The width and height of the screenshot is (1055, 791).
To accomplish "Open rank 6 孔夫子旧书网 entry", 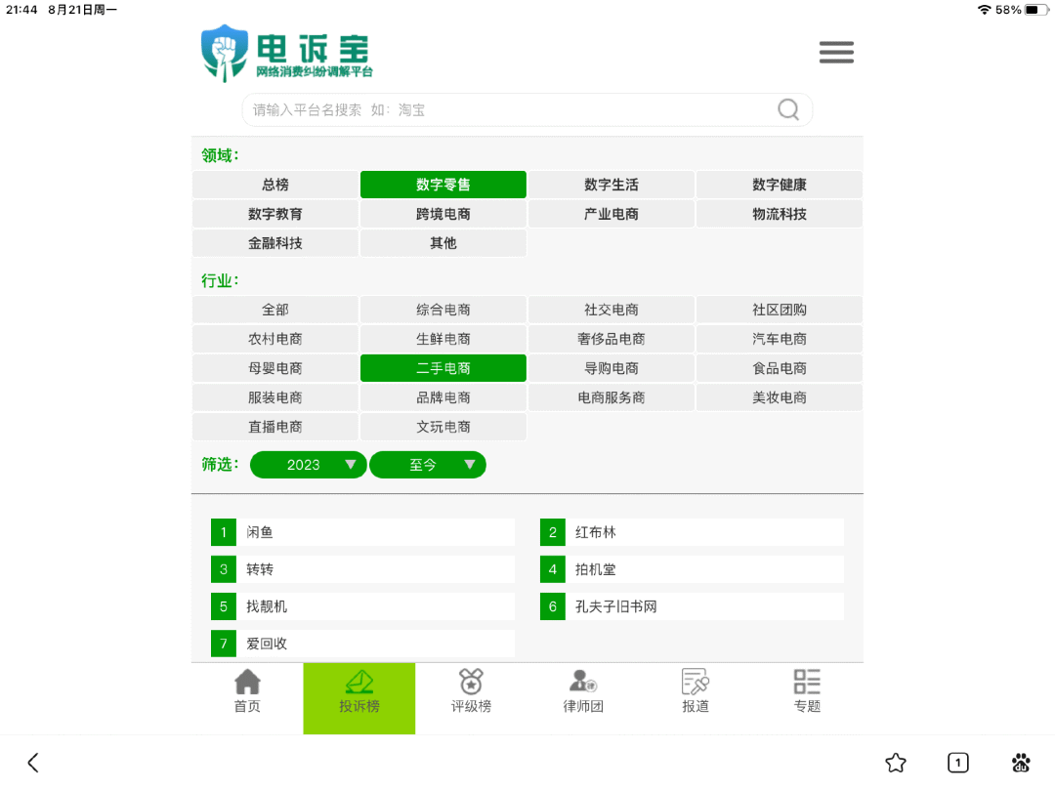I will pos(692,606).
